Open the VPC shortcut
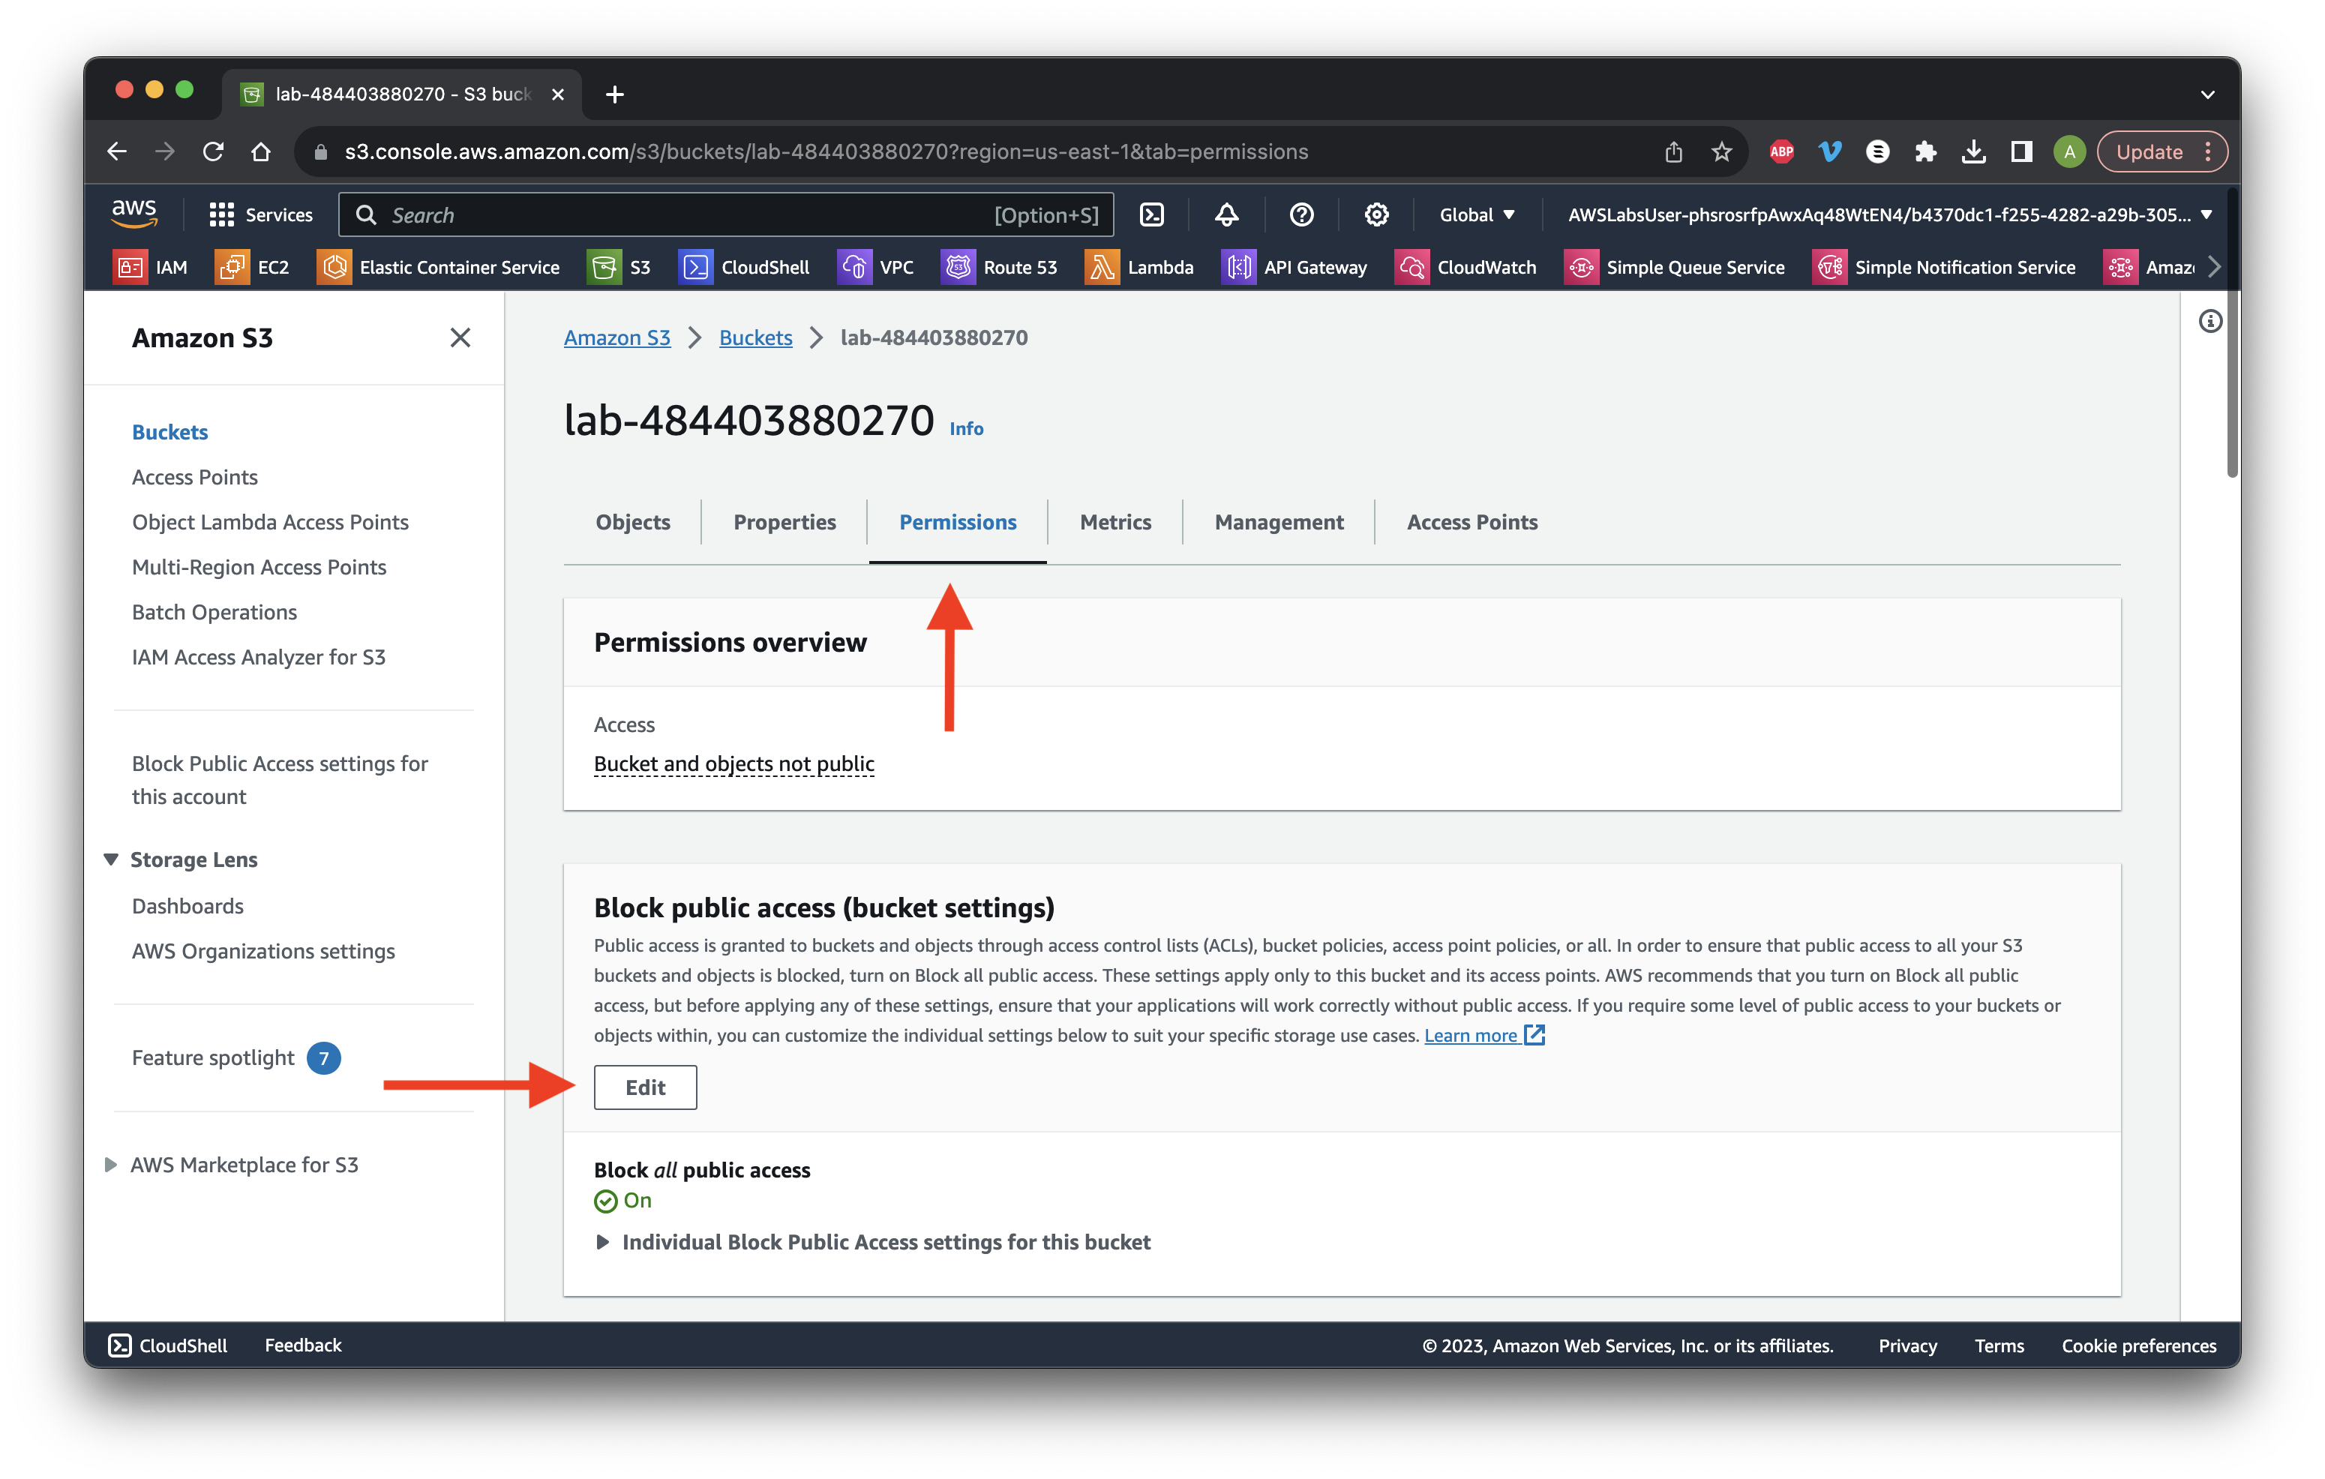The height and width of the screenshot is (1479, 2325). pos(874,268)
